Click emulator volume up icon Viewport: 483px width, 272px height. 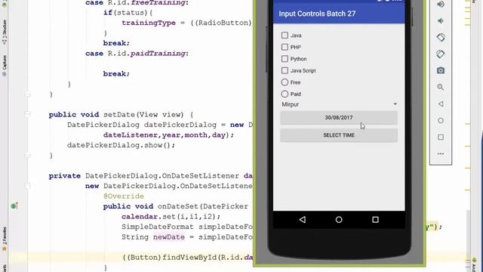441,5
